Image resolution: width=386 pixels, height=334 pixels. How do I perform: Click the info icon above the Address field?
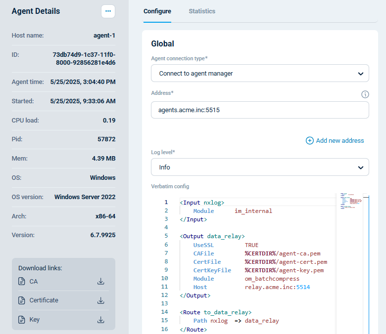click(x=365, y=94)
